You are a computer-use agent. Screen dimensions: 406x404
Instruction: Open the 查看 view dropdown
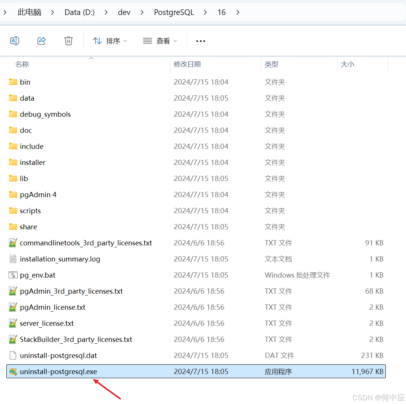[160, 41]
